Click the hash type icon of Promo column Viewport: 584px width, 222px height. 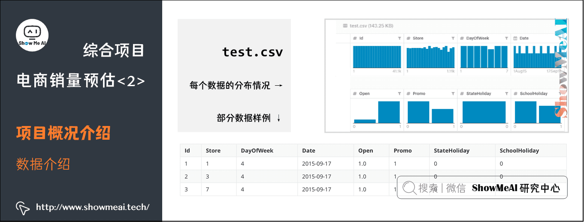(x=408, y=93)
